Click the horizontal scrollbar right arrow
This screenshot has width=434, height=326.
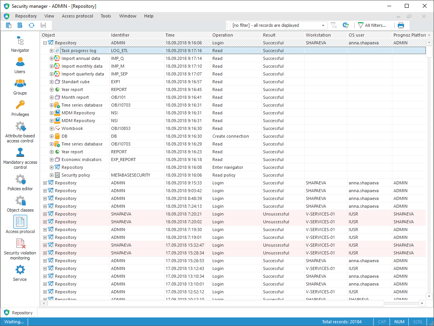pyautogui.click(x=422, y=303)
